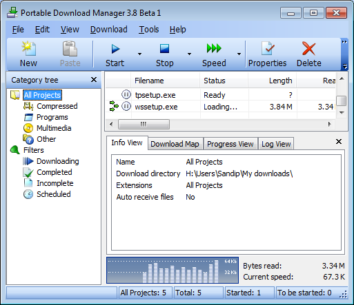Open the Edit menu
This screenshot has width=354, height=305.
(42, 30)
